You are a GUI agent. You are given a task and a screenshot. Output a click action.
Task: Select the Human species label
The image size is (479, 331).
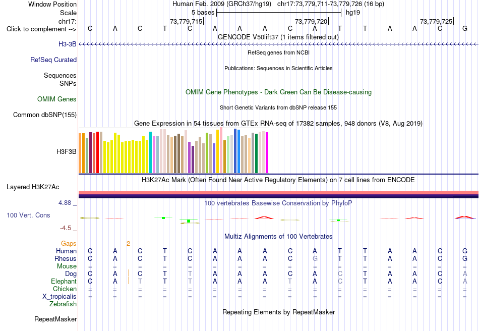point(66,251)
